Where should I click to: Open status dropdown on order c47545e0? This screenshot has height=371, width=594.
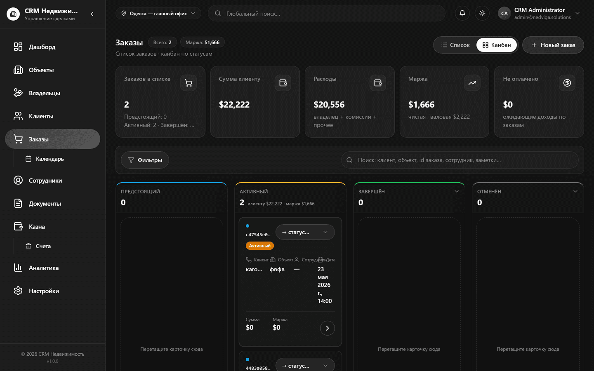(305, 232)
